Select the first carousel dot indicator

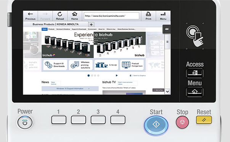point(88,75)
